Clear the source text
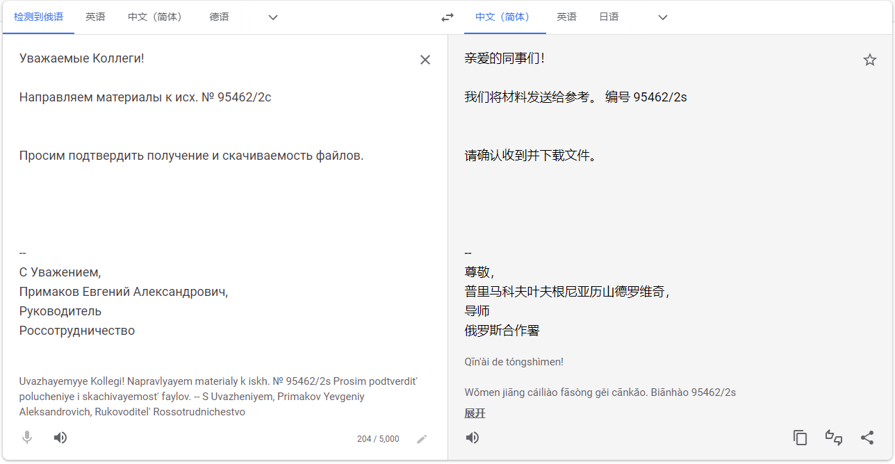 (x=425, y=60)
